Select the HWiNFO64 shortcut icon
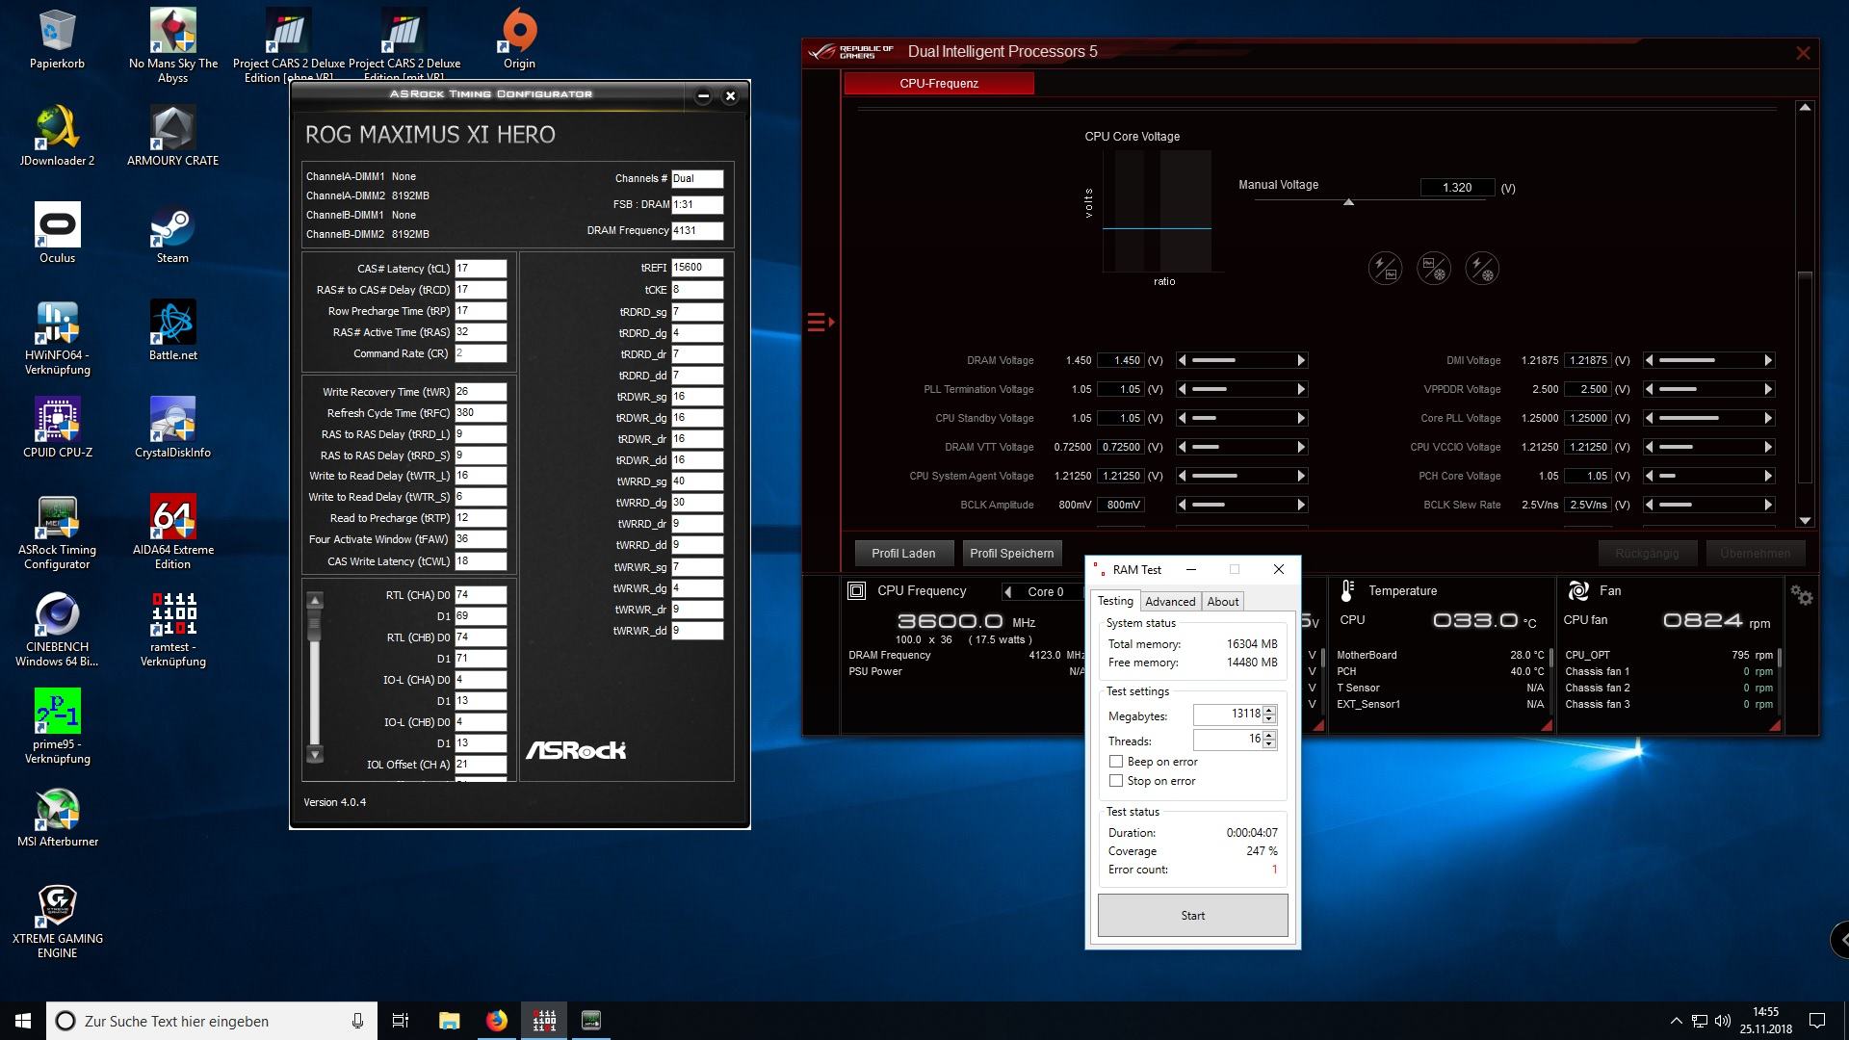 57,337
